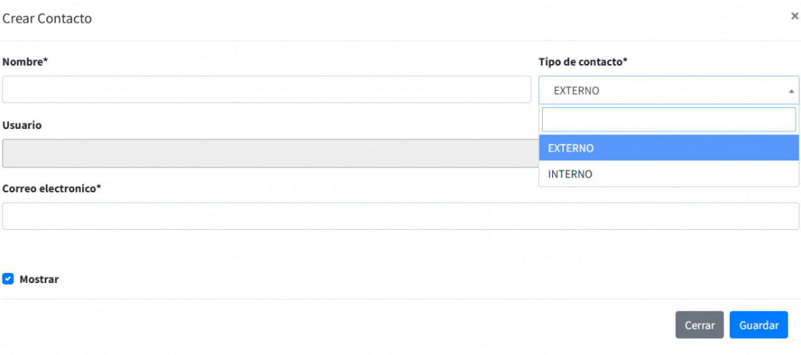Save the contact with Guardar
The image size is (801, 355).
(758, 325)
